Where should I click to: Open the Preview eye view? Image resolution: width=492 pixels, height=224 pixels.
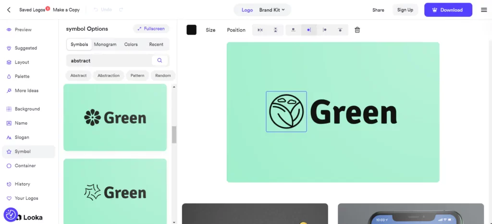click(19, 29)
